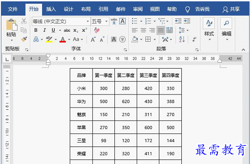Apply text effects glowing A
The image size is (250, 164).
(36, 39)
